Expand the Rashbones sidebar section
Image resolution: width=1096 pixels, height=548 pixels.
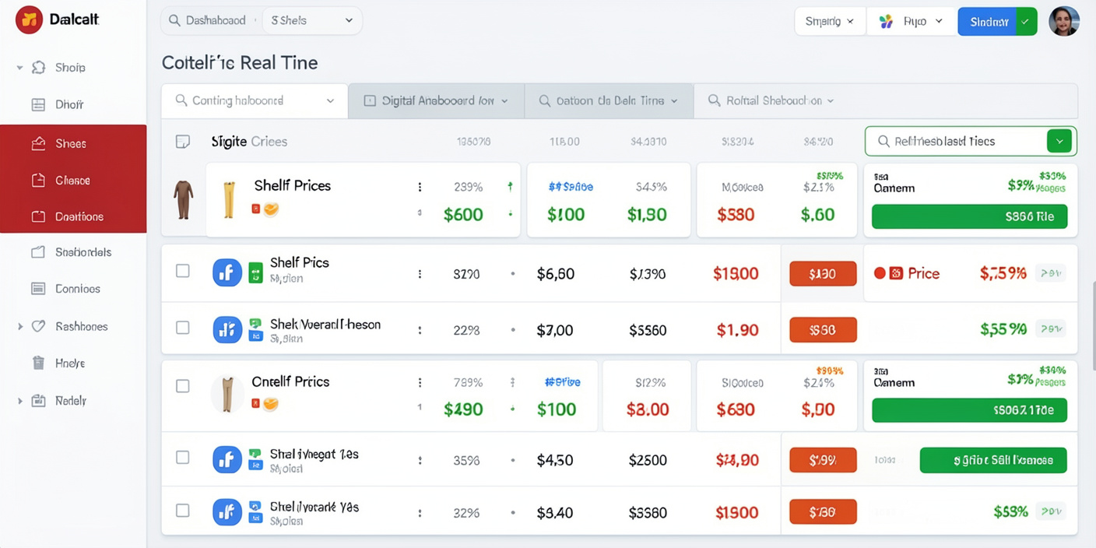20,327
